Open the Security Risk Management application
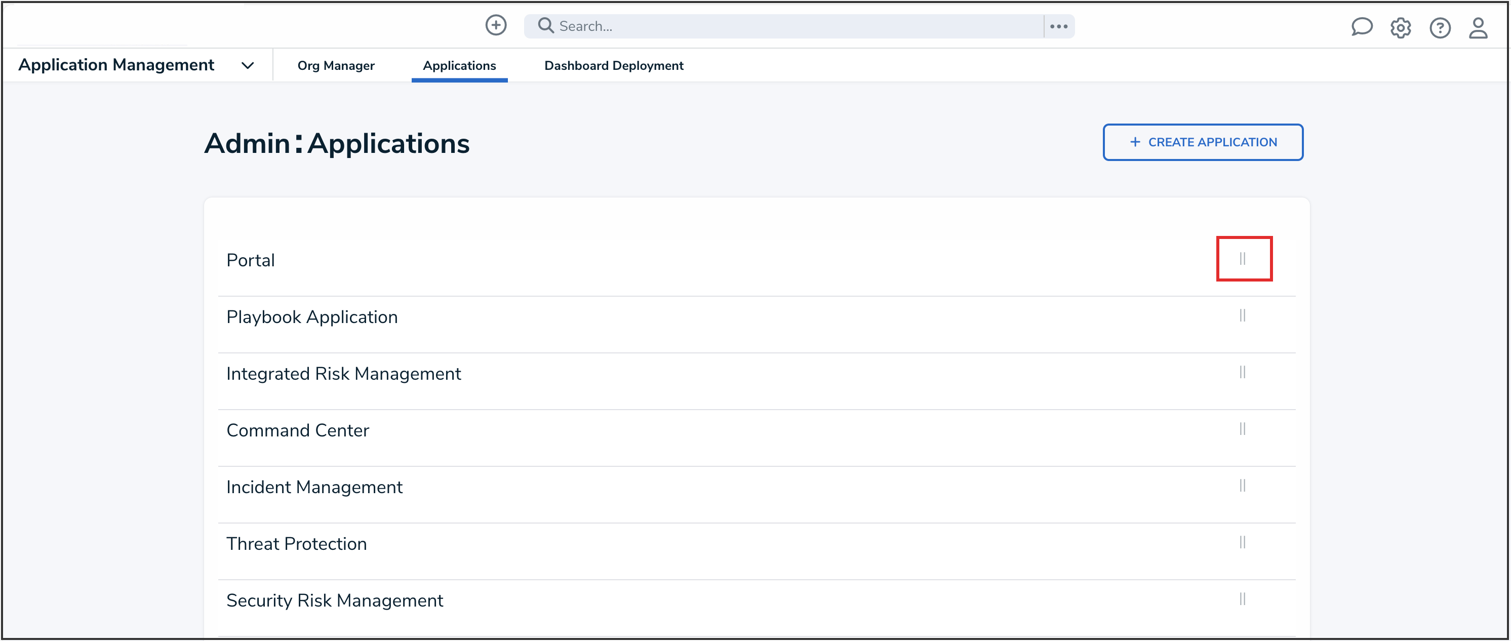The height and width of the screenshot is (641, 1511). pyautogui.click(x=334, y=600)
